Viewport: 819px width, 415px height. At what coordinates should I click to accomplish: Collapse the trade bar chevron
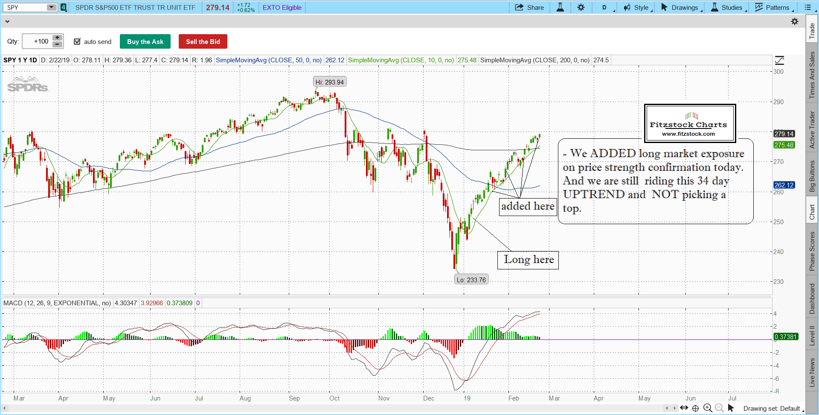7,21
